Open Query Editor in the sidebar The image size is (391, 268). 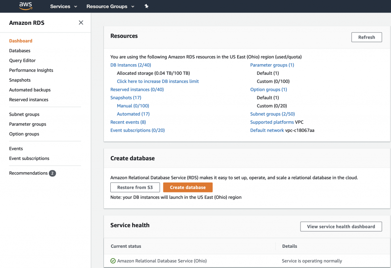(23, 60)
